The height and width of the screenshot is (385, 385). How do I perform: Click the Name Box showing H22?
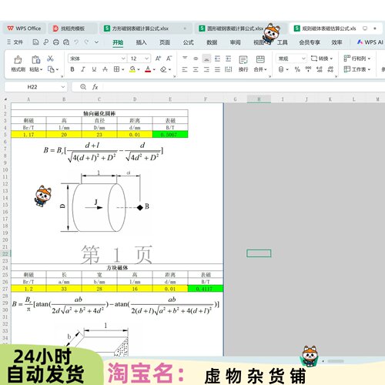tap(35, 87)
